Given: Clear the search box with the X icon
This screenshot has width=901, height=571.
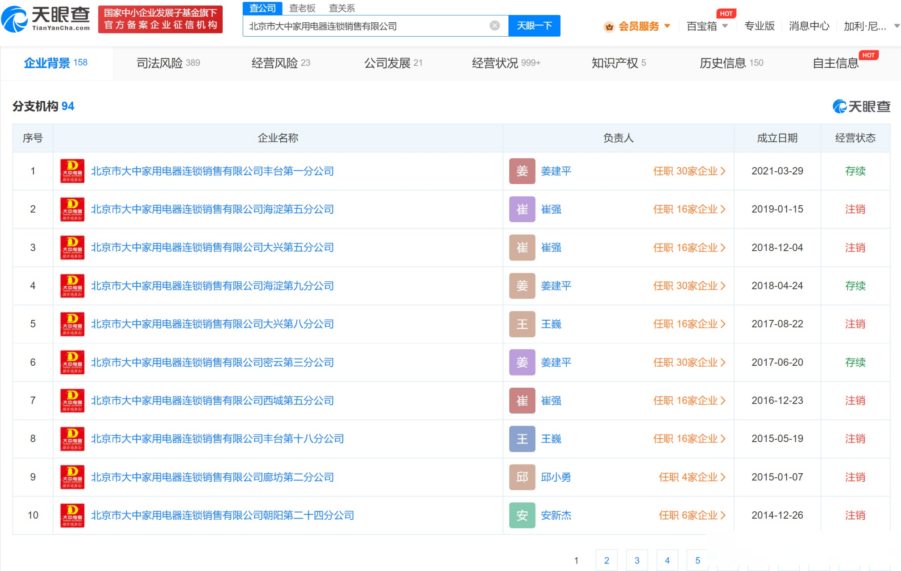Looking at the screenshot, I should (494, 26).
